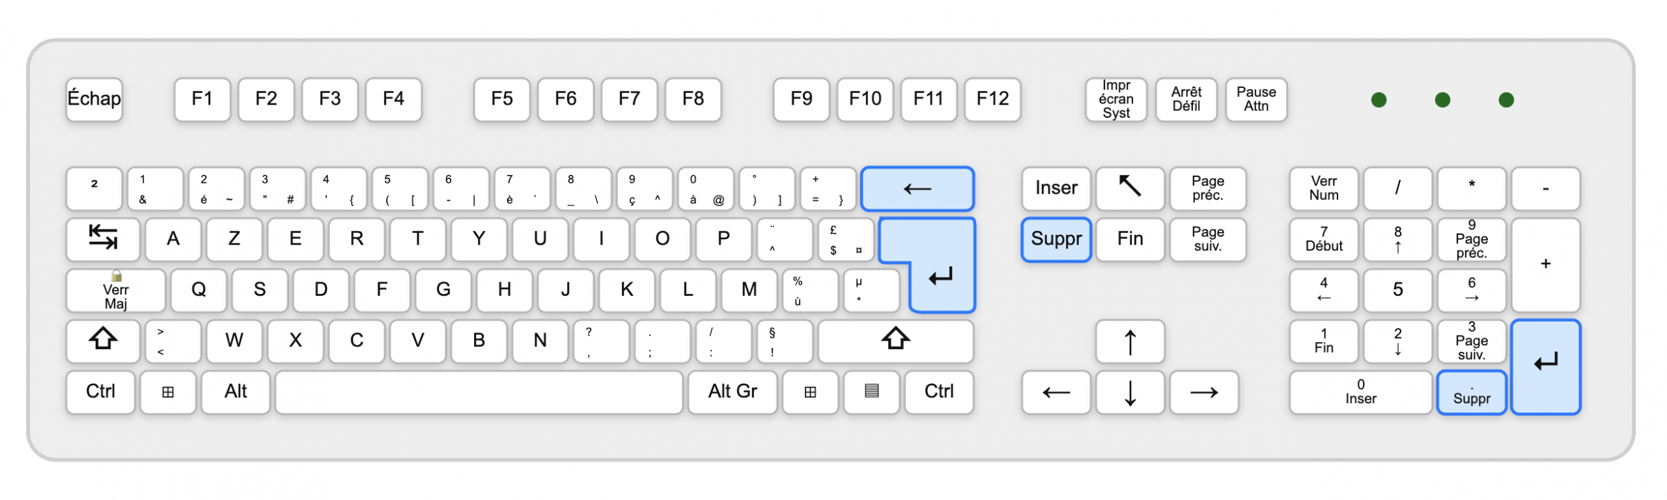The width and height of the screenshot is (1667, 500).
Task: Click the up arrow navigation key
Action: [x=1130, y=341]
